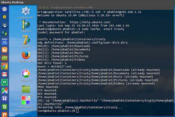This screenshot has width=175, height=117.
Task: Click the 'XDG dirs found: 5' line
Action: click(52, 63)
